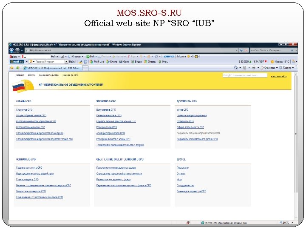Click the Mail.ru toolbar settings icon at the far right
Screen dimensions: 306x230
294,62
